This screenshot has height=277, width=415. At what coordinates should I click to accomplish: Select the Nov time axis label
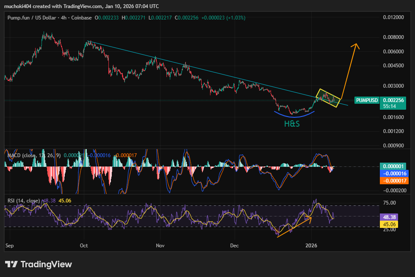tap(160, 245)
